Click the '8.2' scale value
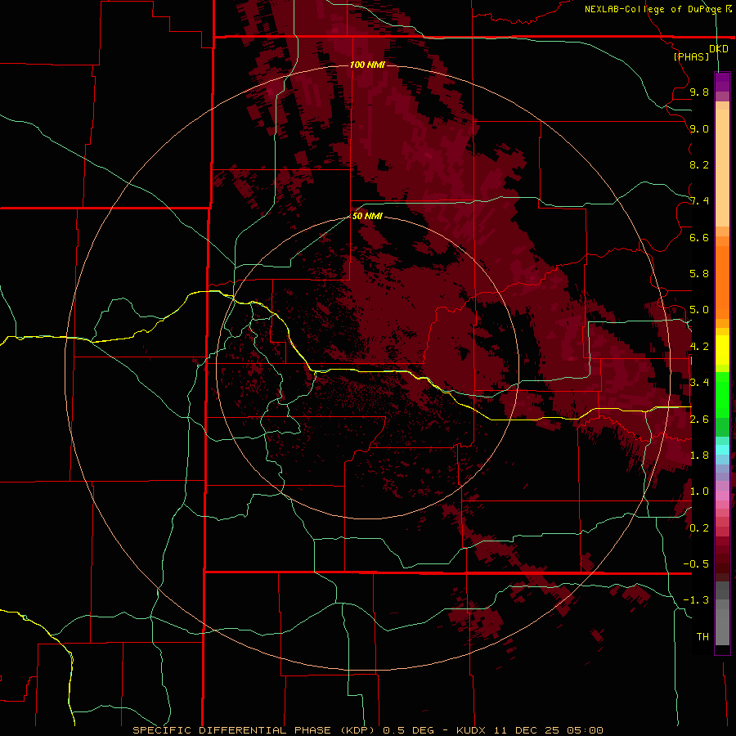This screenshot has width=736, height=736. tap(699, 164)
